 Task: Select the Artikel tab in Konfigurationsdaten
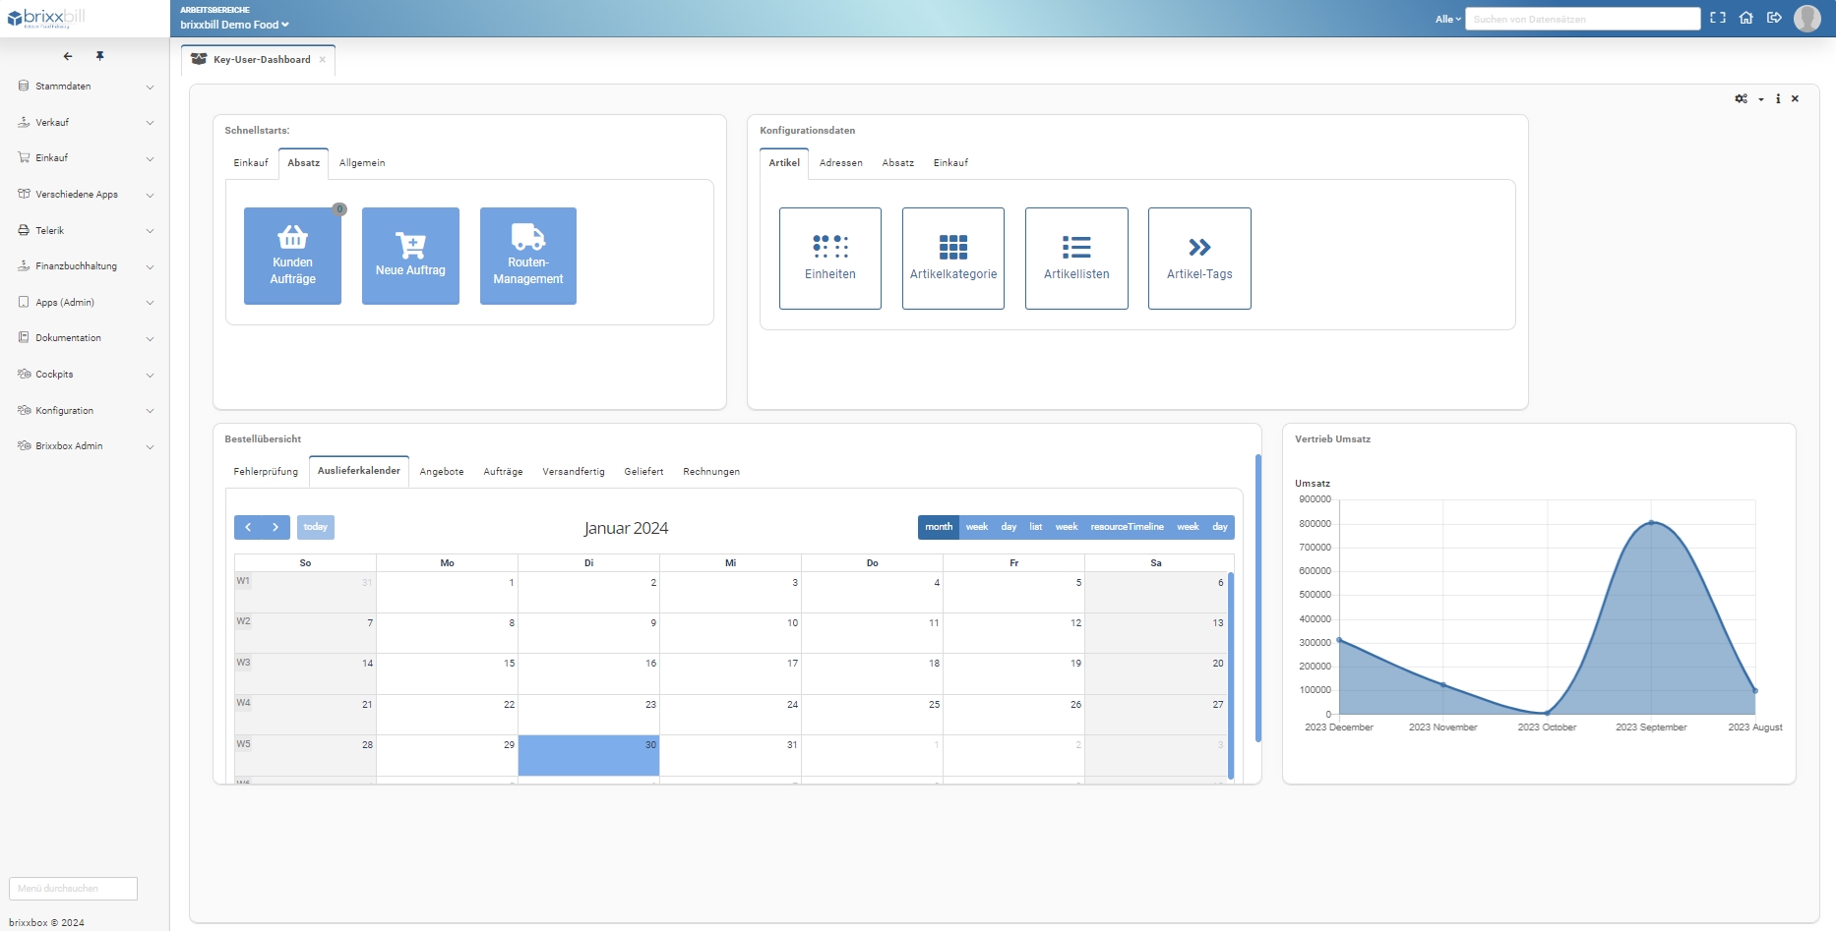[x=784, y=163]
